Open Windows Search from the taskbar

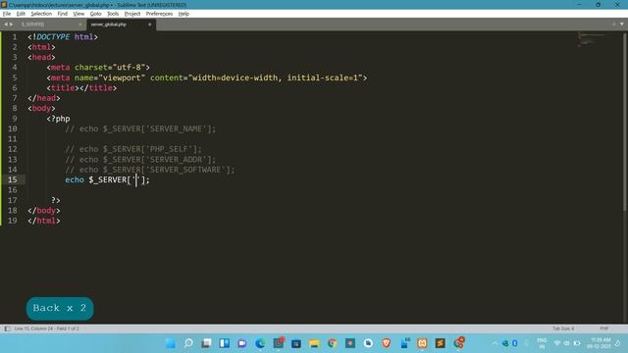click(x=188, y=343)
